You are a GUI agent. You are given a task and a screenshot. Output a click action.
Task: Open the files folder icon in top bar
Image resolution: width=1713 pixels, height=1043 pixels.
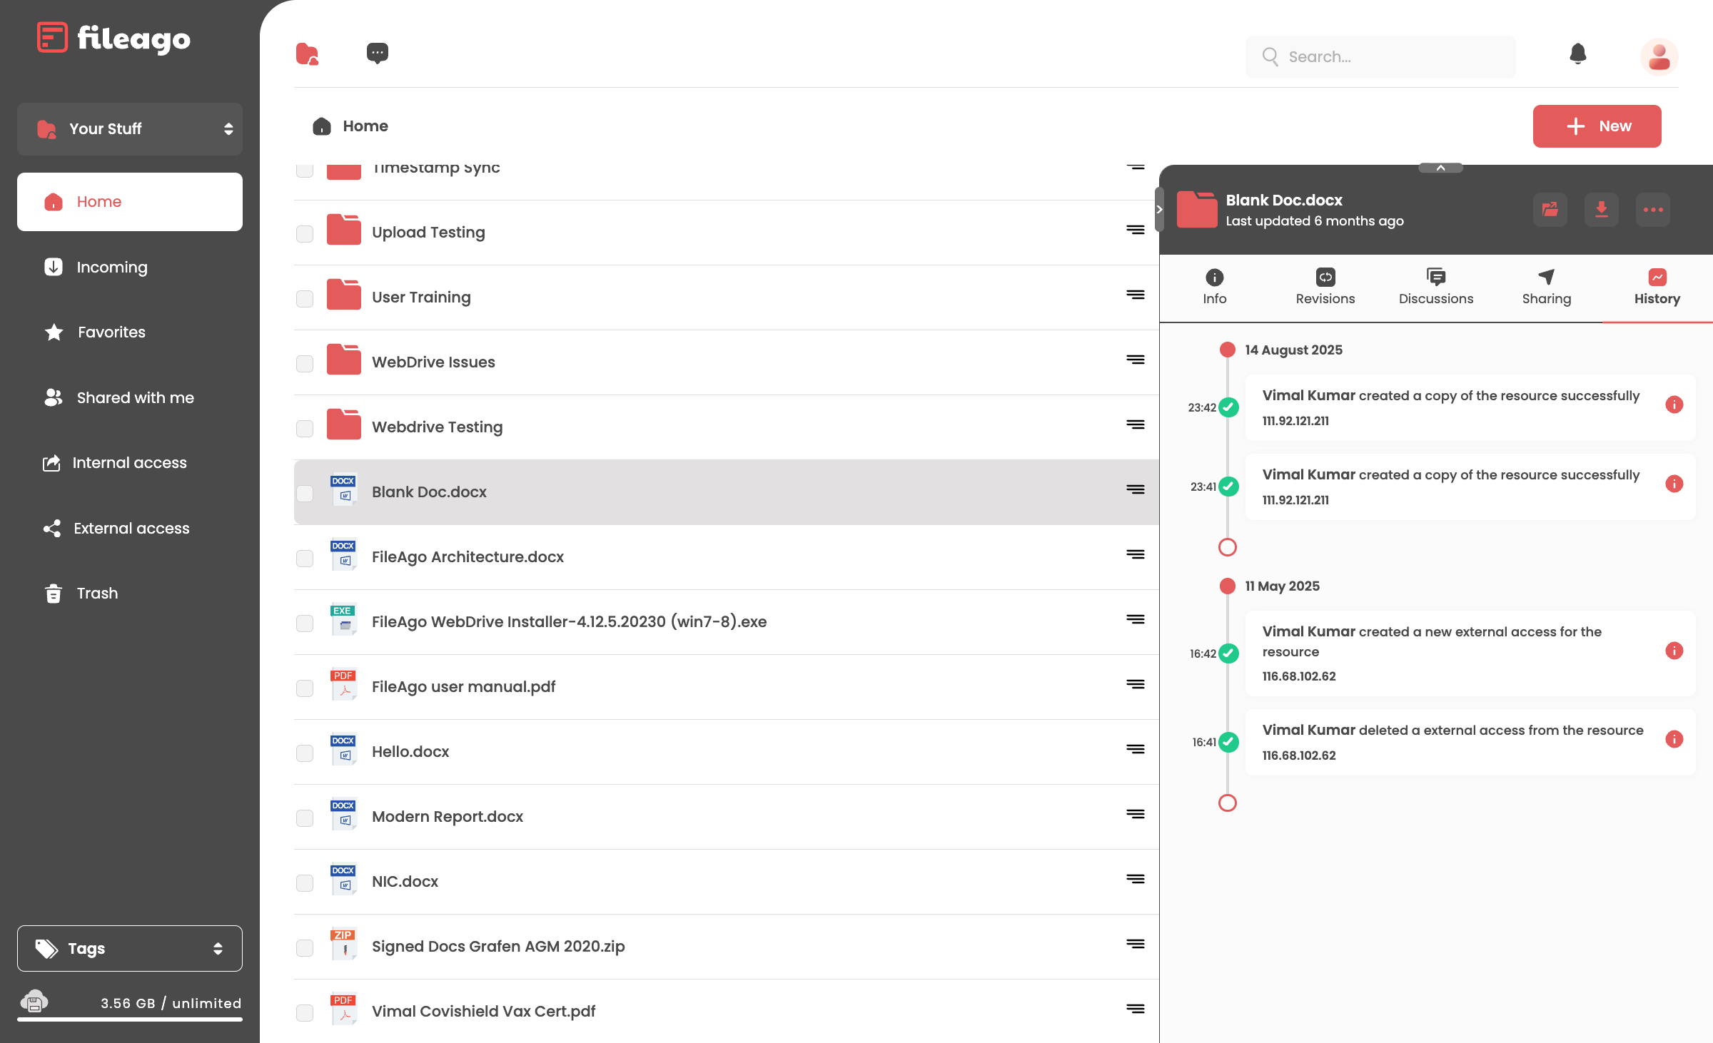(307, 54)
